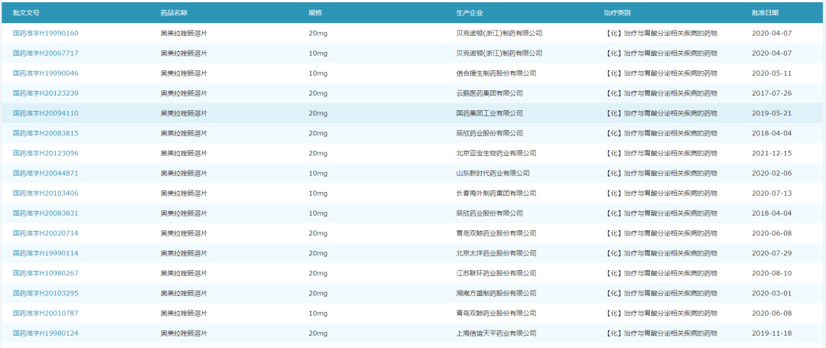Screen dimensions: 826x348
Task: Click approval date 2020-03-01
Action: tap(772, 293)
